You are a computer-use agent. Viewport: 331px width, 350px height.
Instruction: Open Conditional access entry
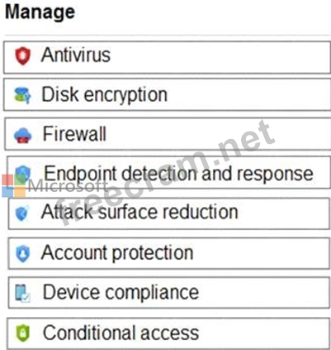tap(121, 333)
